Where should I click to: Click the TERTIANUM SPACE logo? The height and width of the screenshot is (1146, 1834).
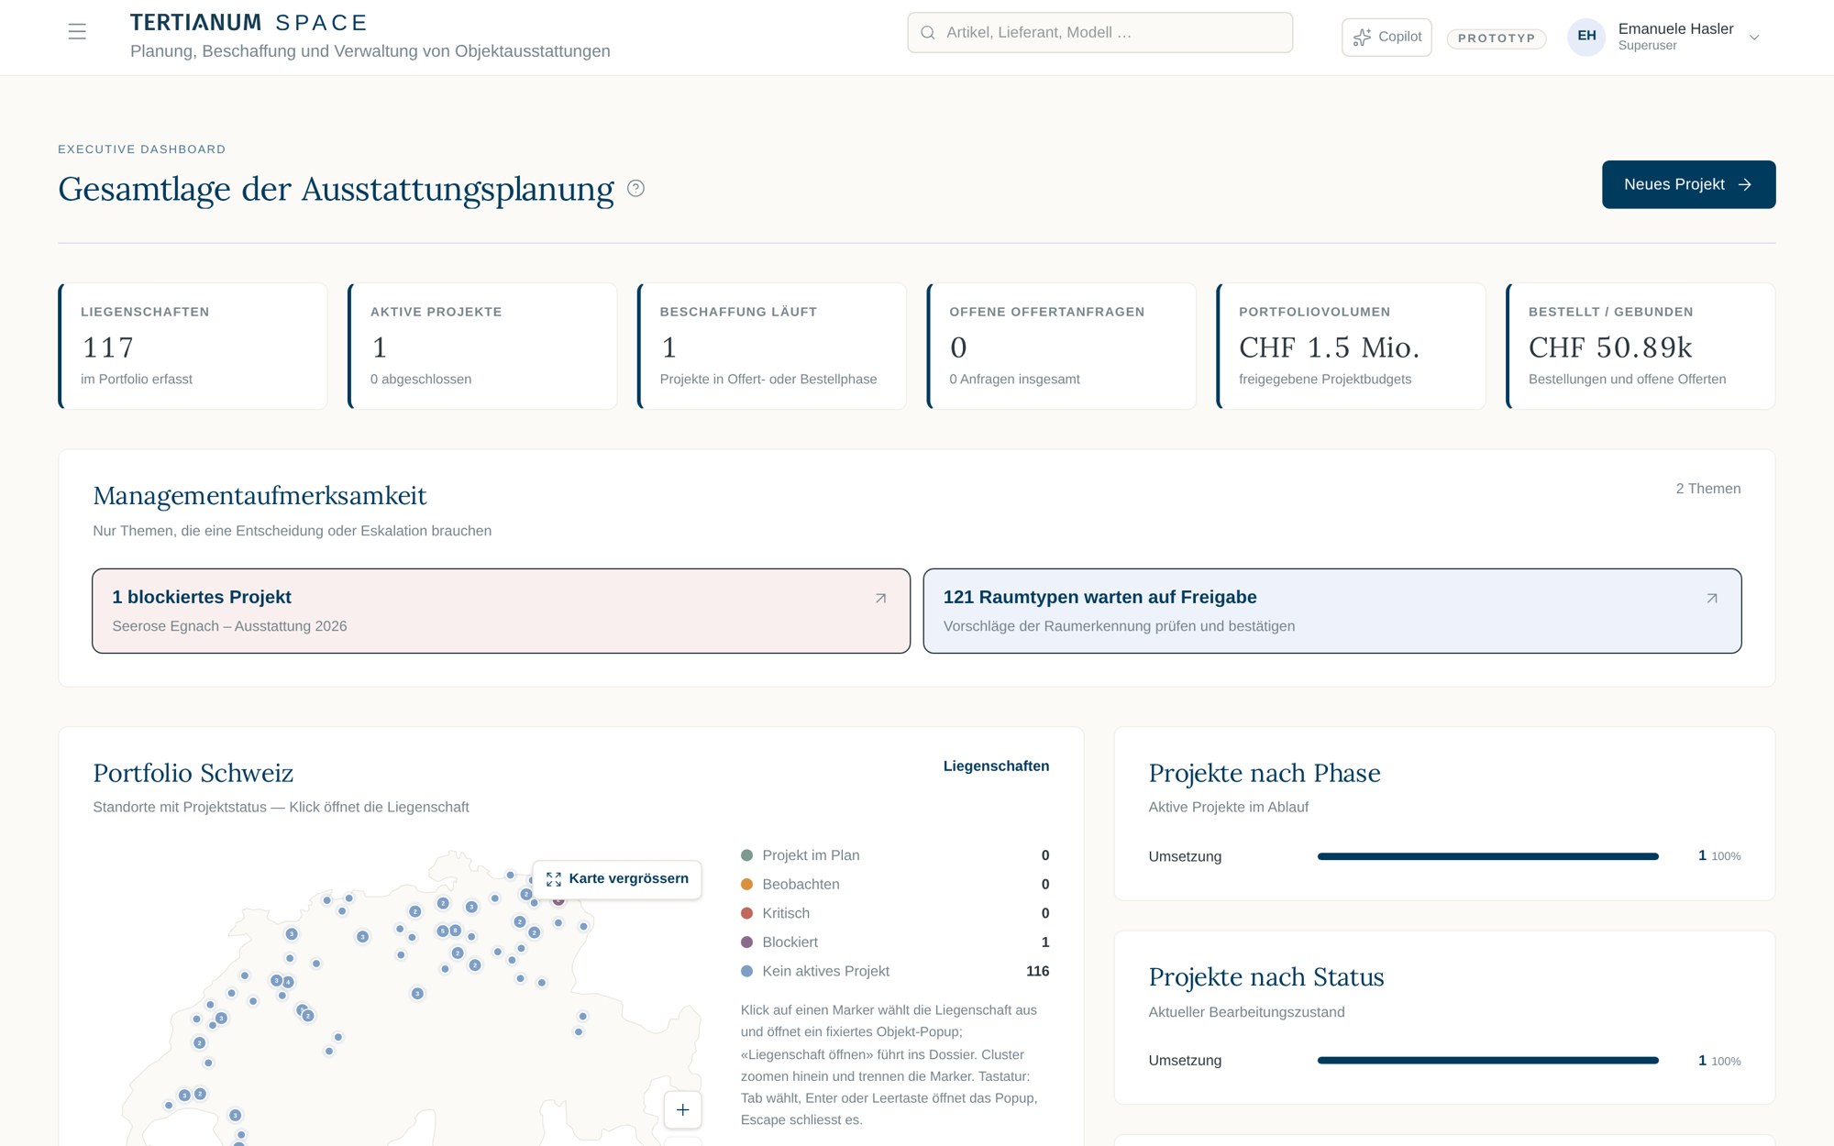coord(249,23)
